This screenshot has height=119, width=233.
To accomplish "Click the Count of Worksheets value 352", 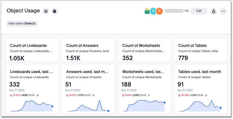I will (x=128, y=58).
